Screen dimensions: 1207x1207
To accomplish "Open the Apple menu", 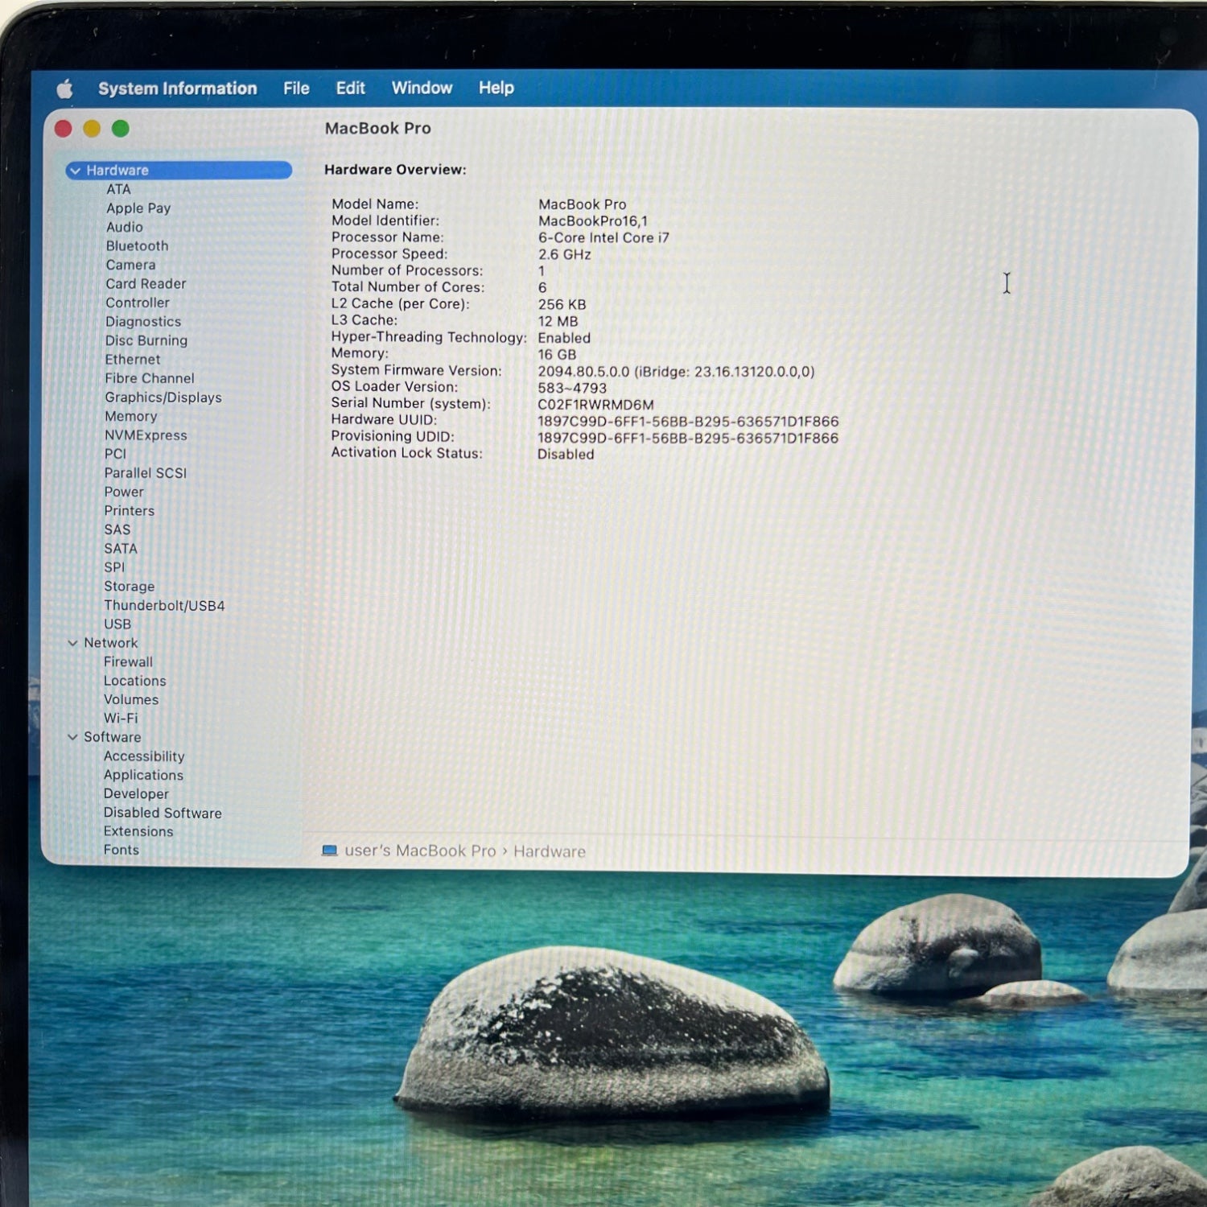I will point(65,89).
